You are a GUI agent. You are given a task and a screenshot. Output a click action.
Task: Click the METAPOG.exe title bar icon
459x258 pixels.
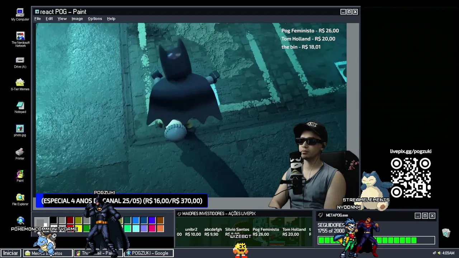point(321,215)
